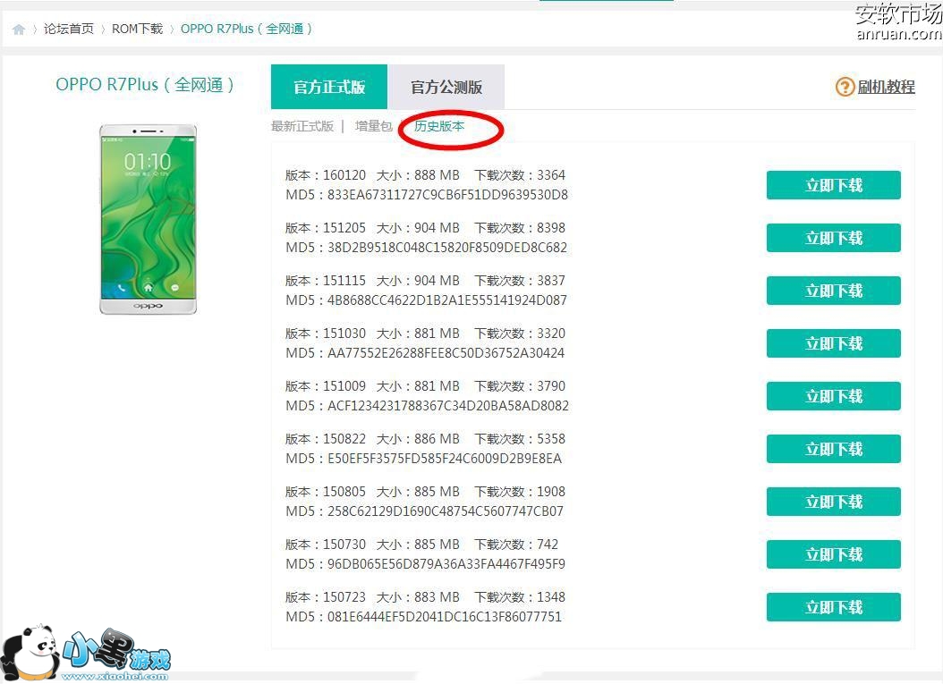Click the 版本：160120 info line
Viewport: 943px width, 684px height.
pyautogui.click(x=425, y=175)
